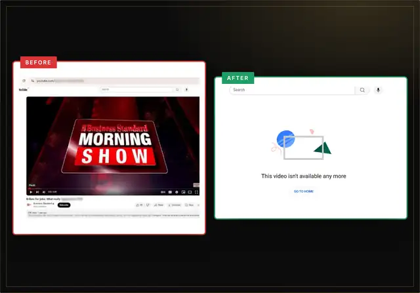Expand the video description box
Screen dimensions: 420x293
tap(113, 214)
